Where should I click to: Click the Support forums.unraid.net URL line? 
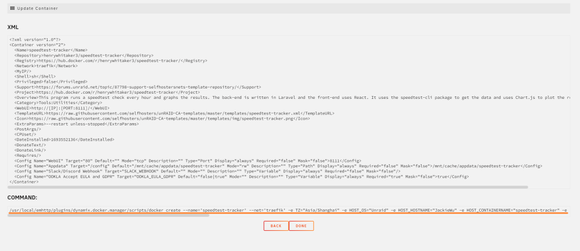[x=137, y=87]
